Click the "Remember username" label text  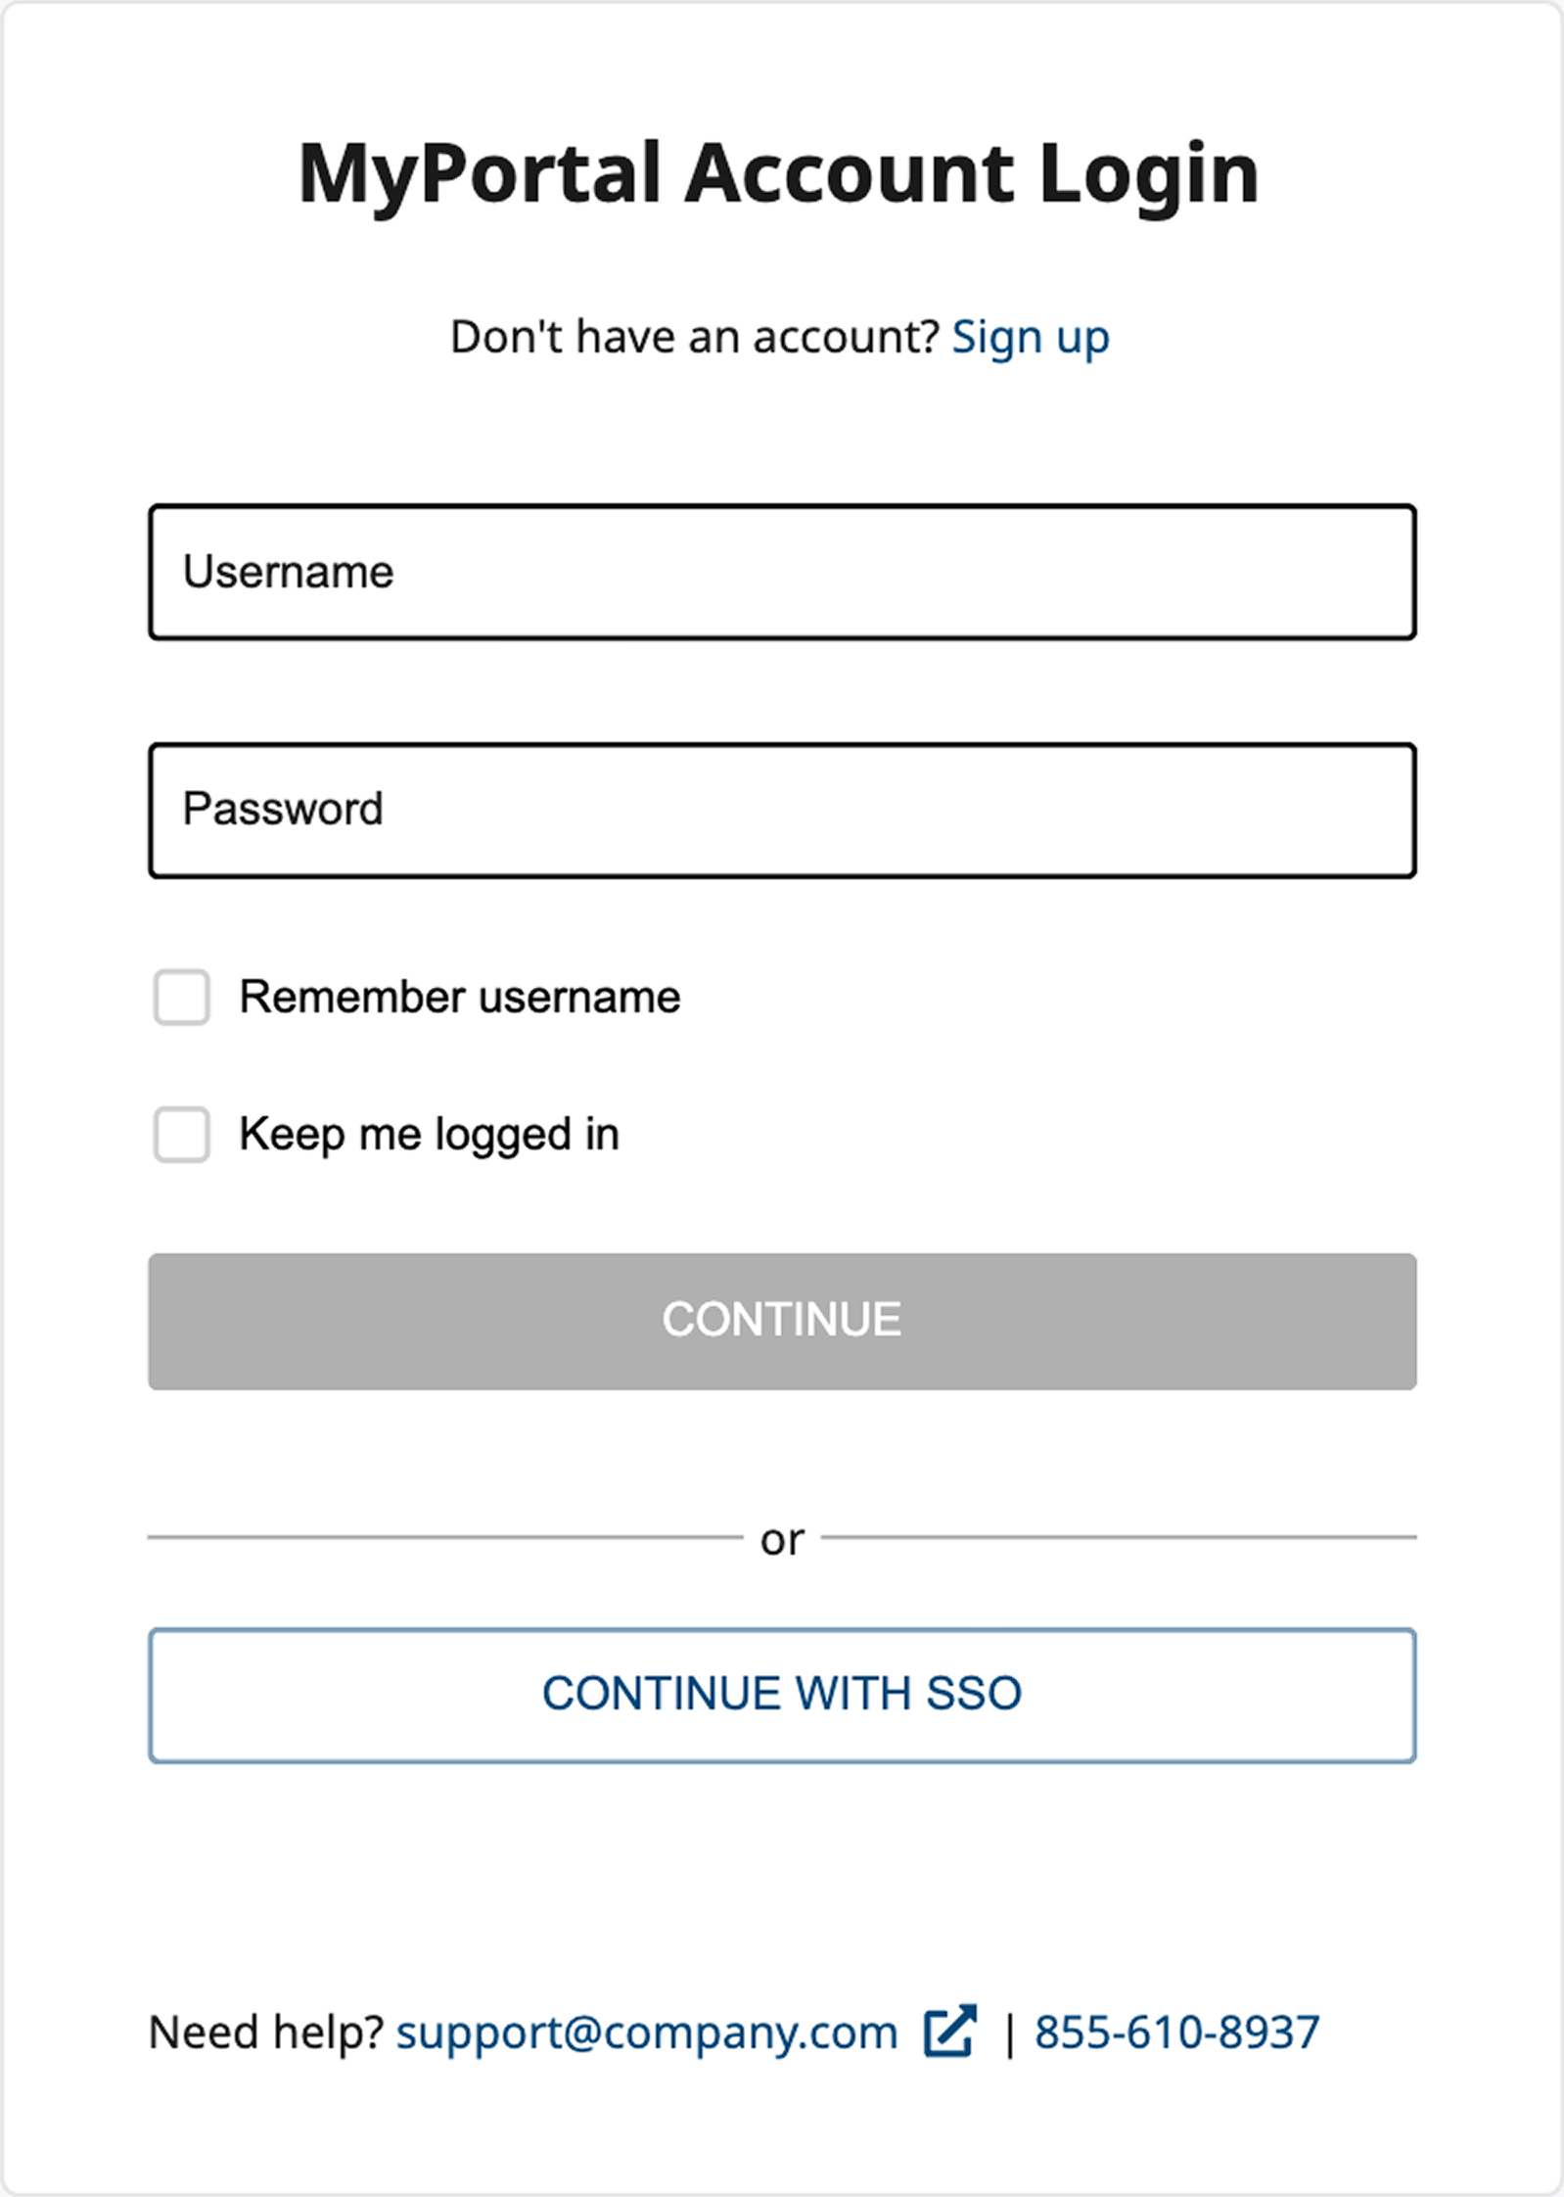(459, 998)
